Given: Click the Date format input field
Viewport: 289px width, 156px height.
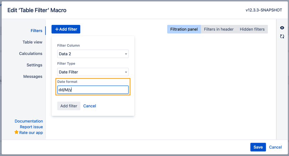Looking at the screenshot, I should tap(93, 90).
